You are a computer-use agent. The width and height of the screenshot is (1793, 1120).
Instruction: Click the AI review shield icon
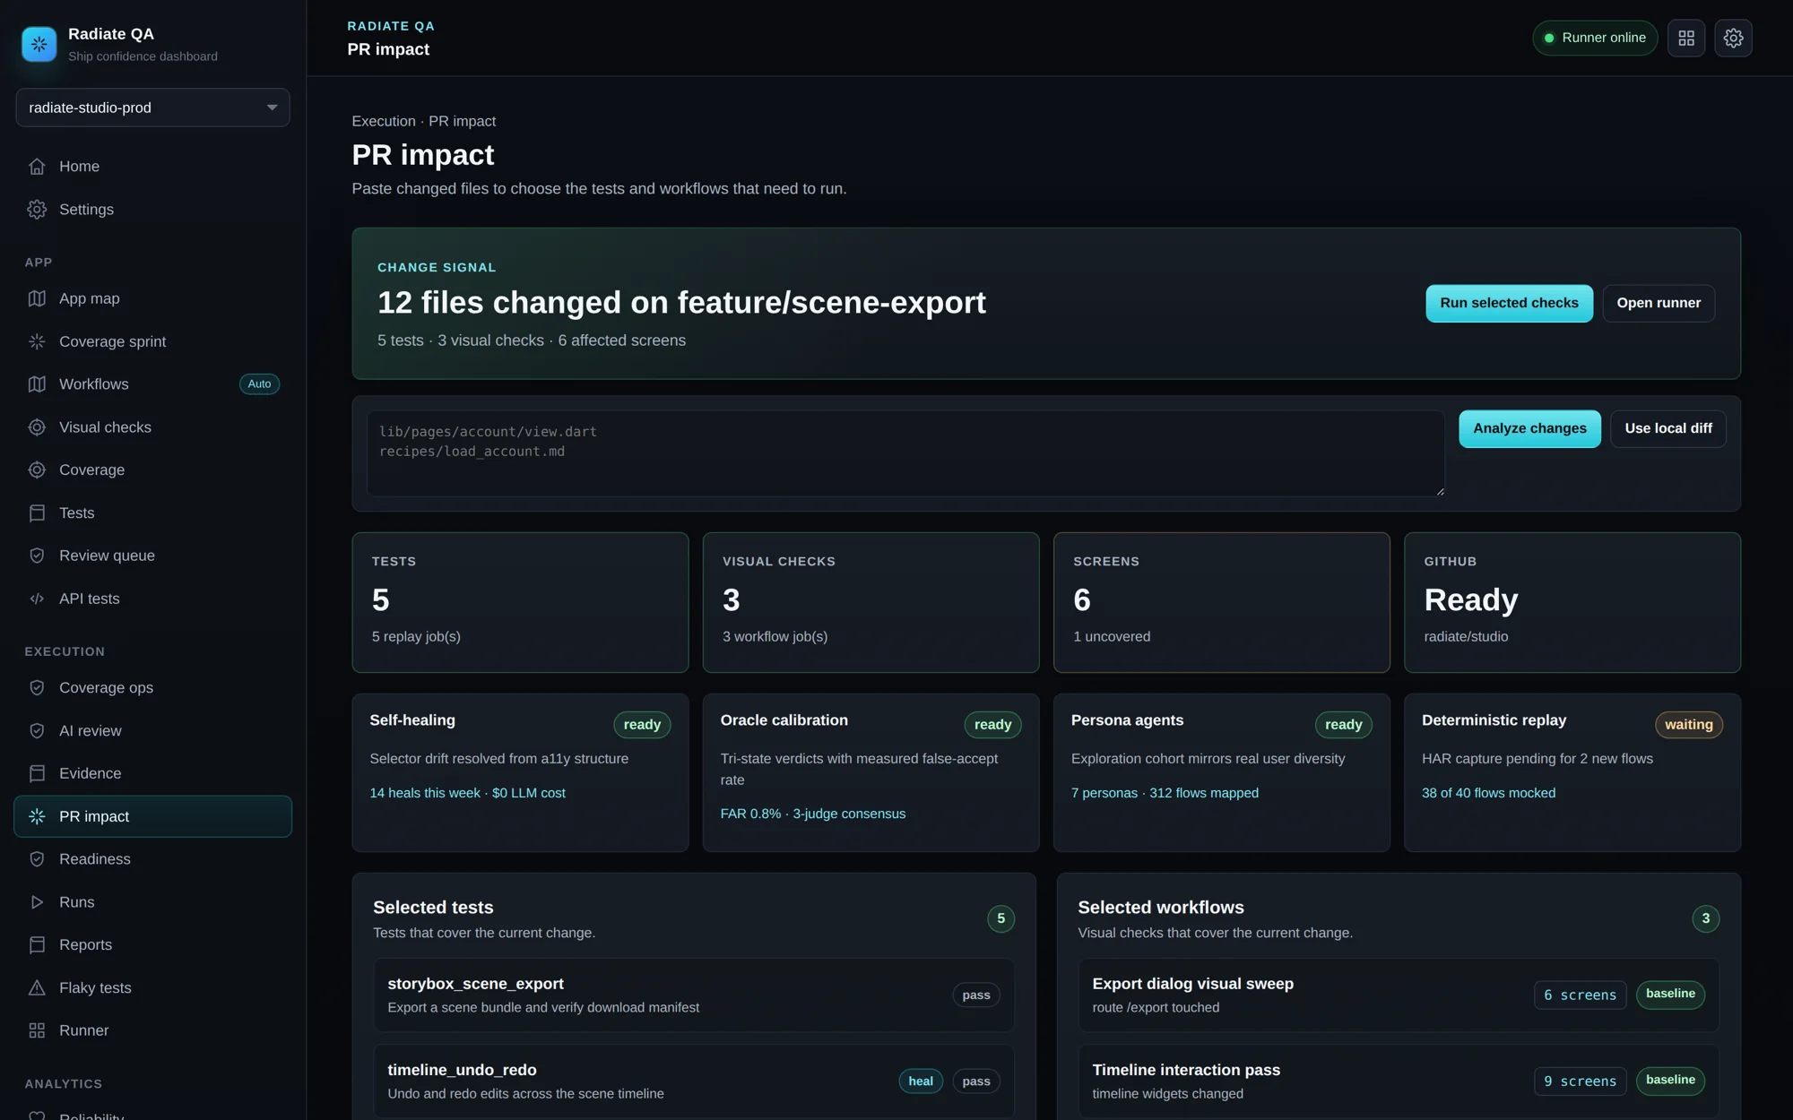37,731
